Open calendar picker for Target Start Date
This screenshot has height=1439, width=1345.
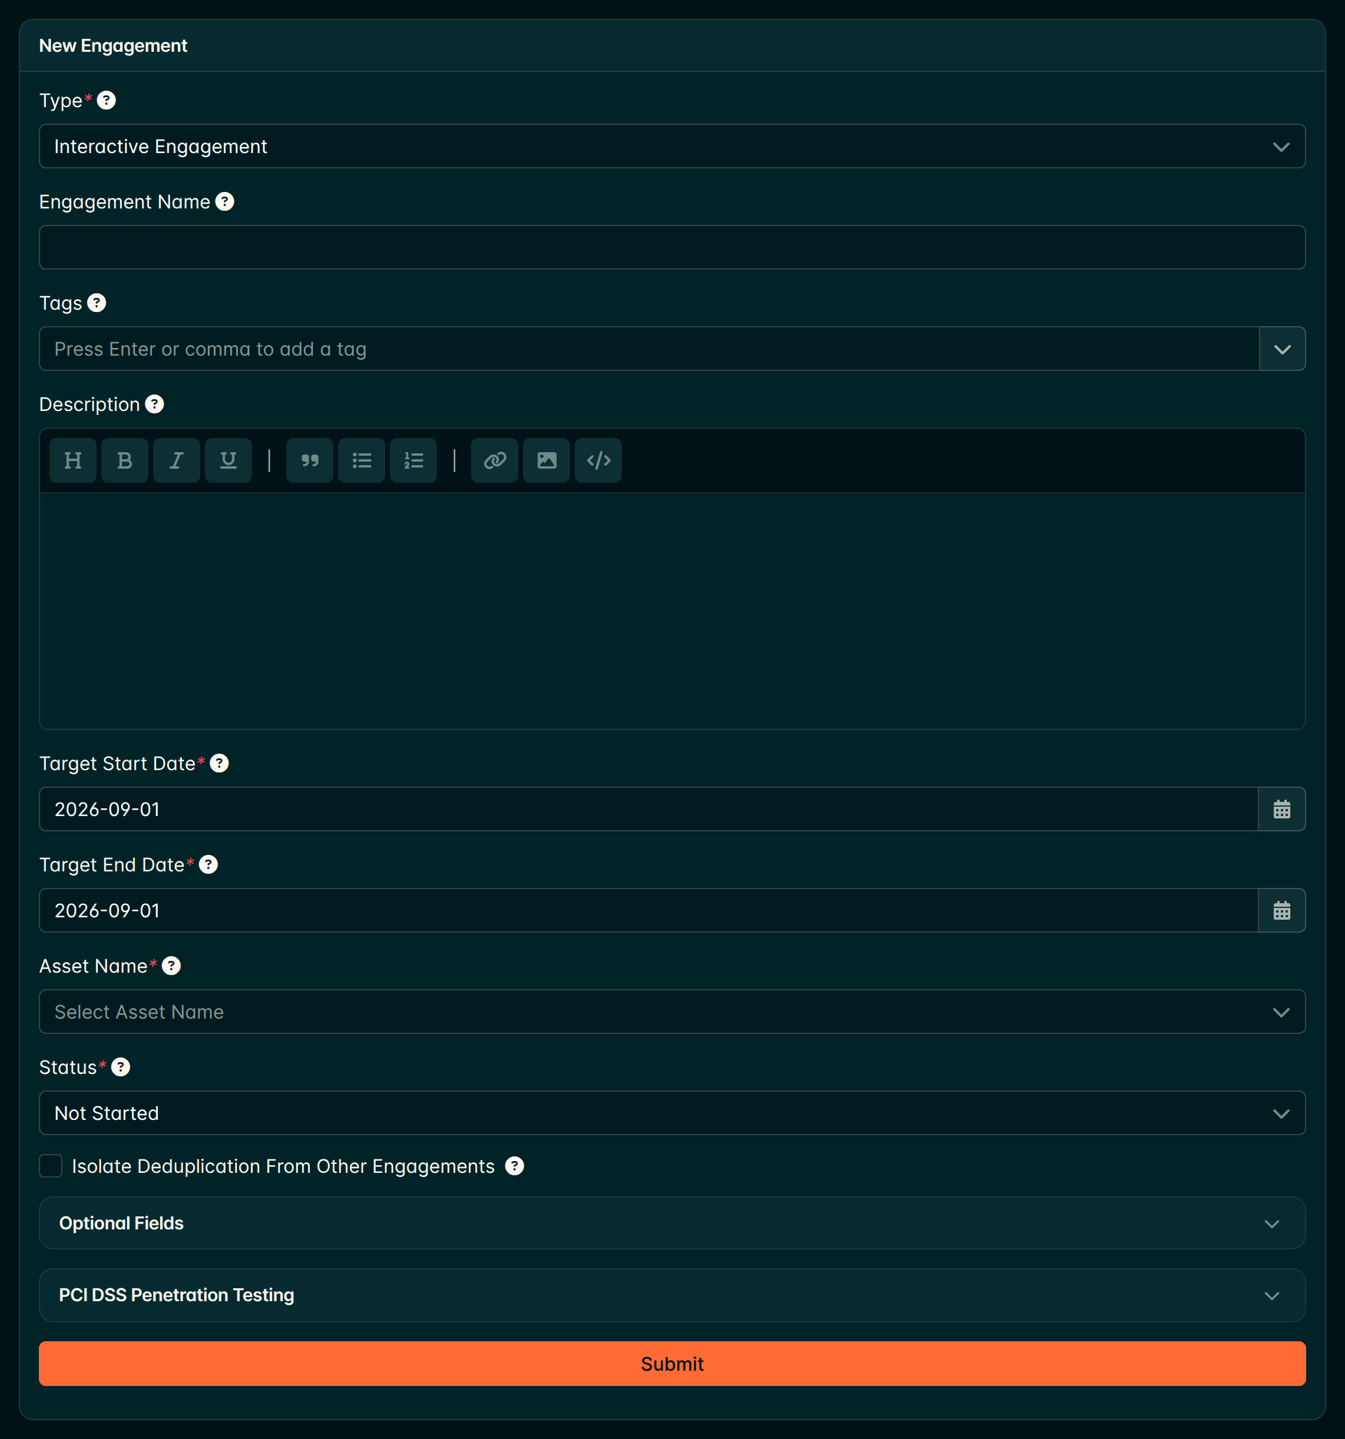click(x=1281, y=809)
